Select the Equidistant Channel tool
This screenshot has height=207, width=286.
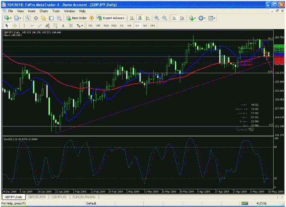pyautogui.click(x=48, y=26)
